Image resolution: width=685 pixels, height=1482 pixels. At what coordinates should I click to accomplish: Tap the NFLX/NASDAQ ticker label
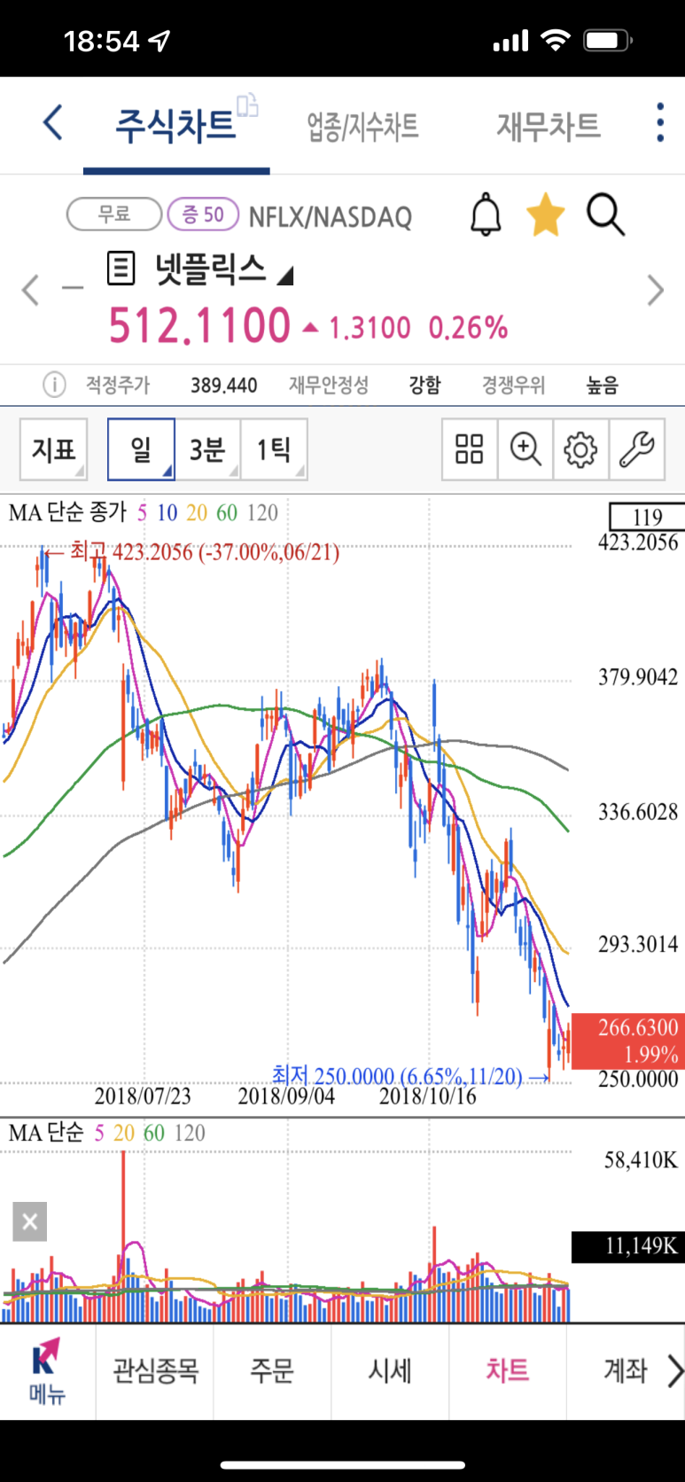331,216
